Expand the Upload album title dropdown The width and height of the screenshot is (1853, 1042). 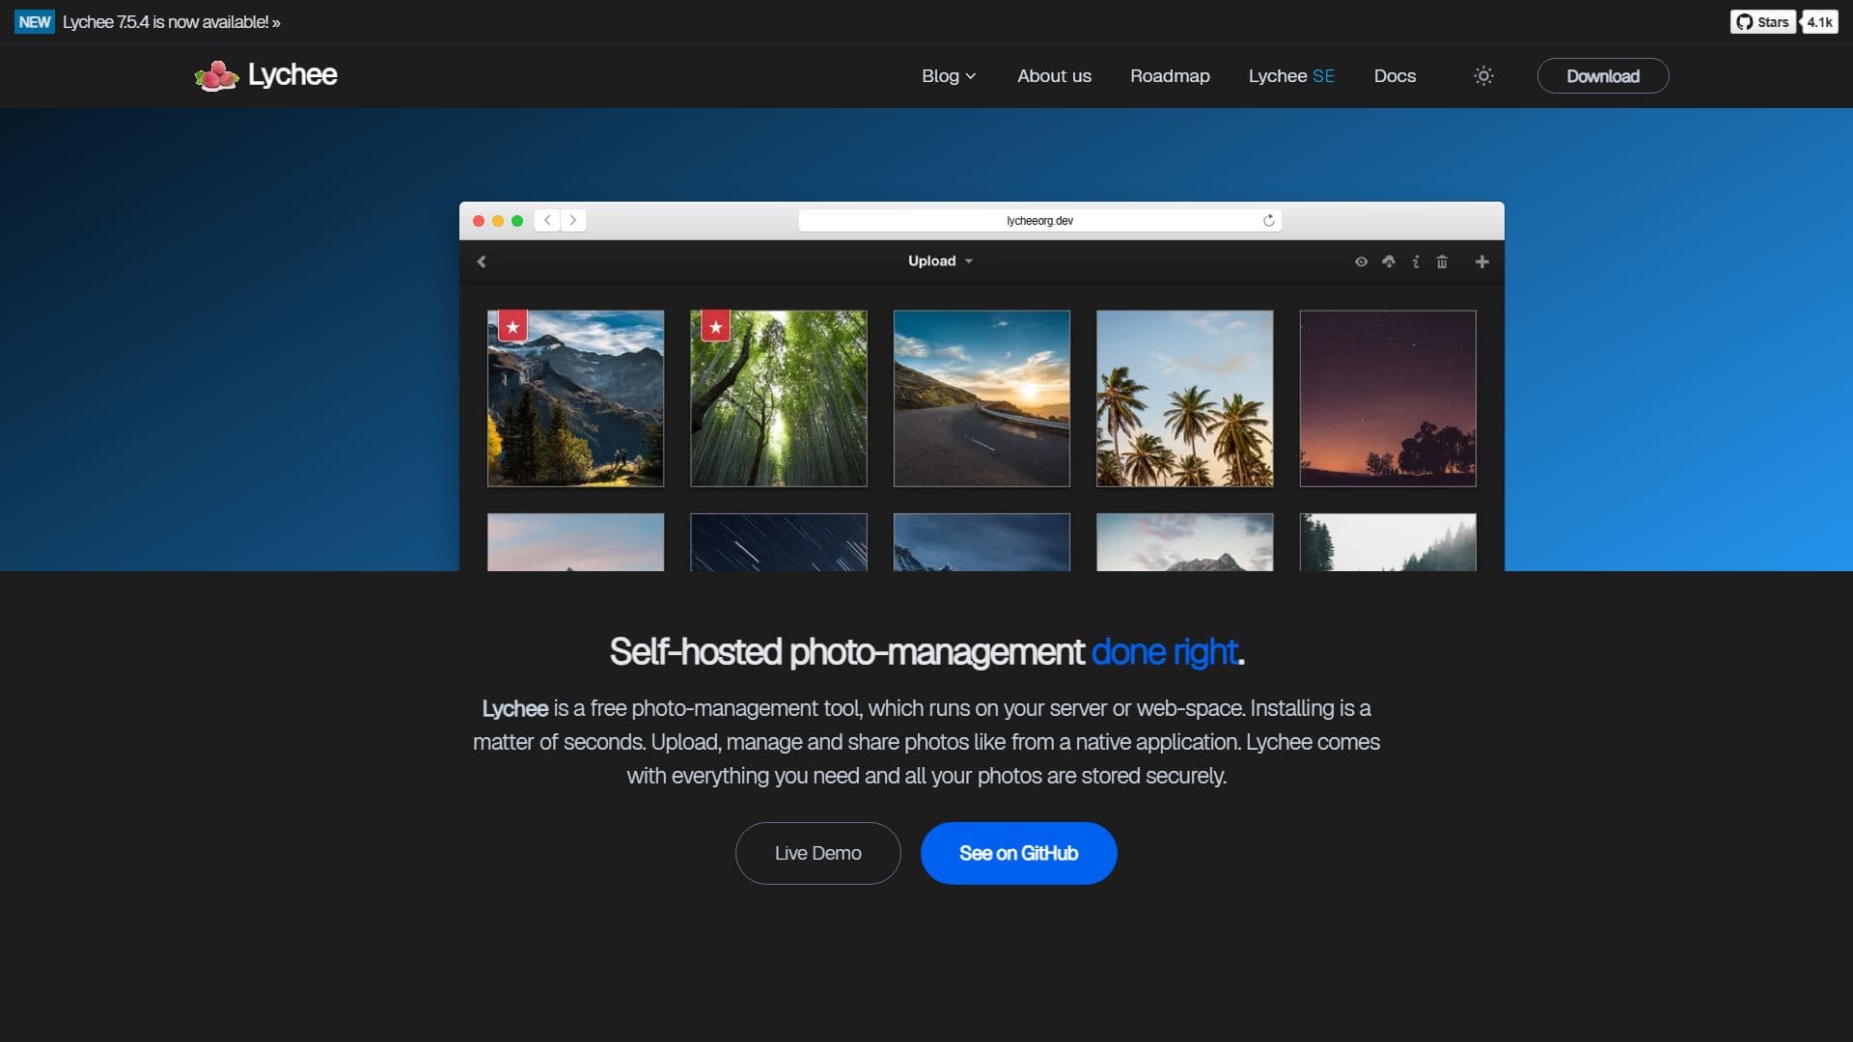coord(940,260)
